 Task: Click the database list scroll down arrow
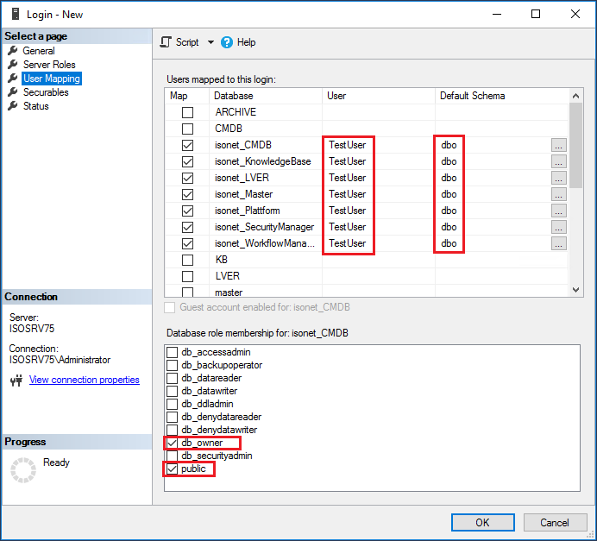point(575,290)
